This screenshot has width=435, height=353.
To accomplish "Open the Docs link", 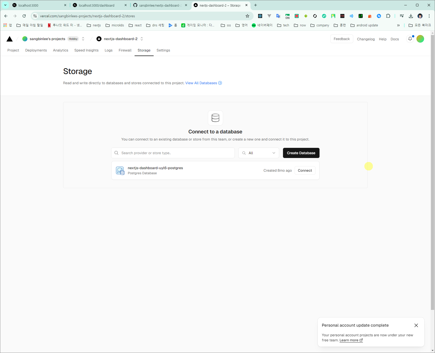I will 395,39.
